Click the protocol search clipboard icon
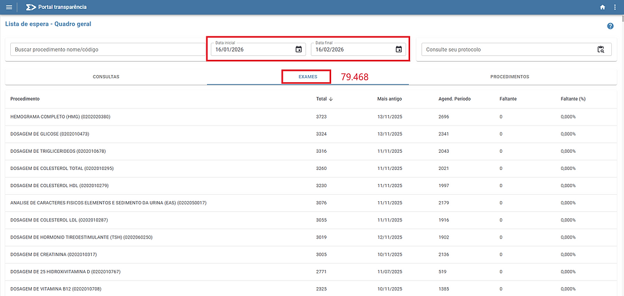The image size is (624, 296). [x=601, y=50]
